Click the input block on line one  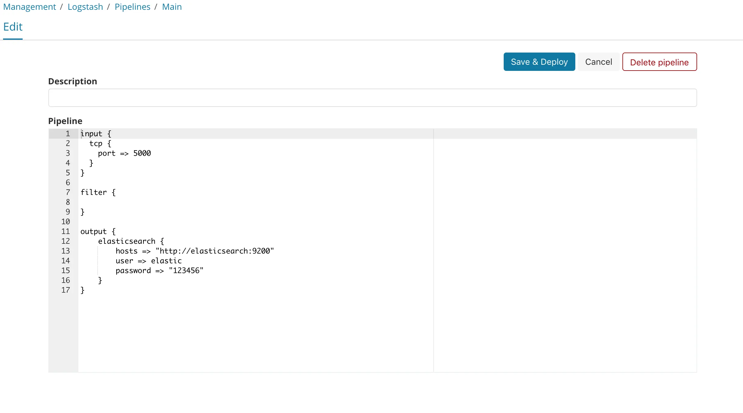pos(95,133)
